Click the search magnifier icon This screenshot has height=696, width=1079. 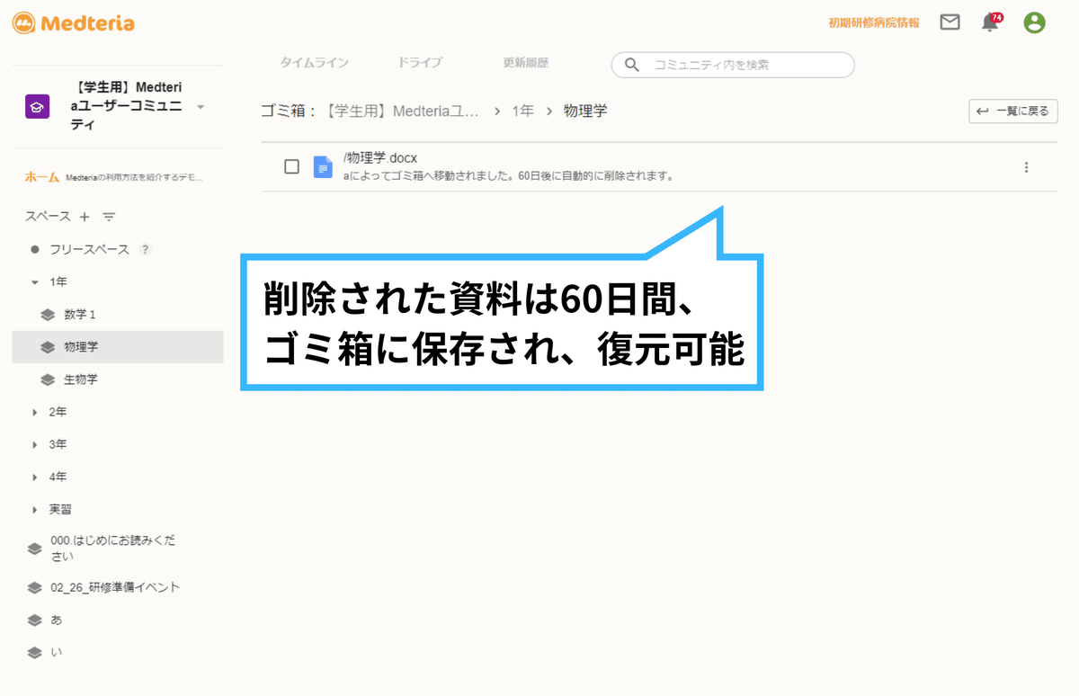[632, 65]
